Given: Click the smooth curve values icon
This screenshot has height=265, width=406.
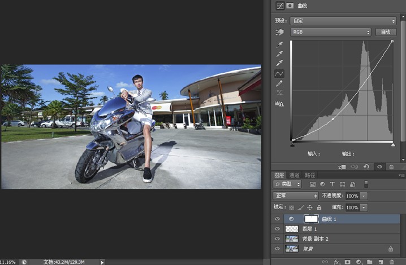Looking at the screenshot, I should (x=279, y=92).
